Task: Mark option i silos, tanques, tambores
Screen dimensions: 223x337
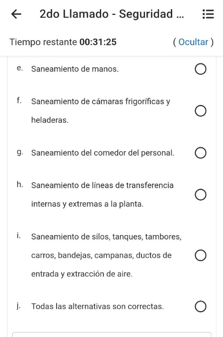Action: 201,255
